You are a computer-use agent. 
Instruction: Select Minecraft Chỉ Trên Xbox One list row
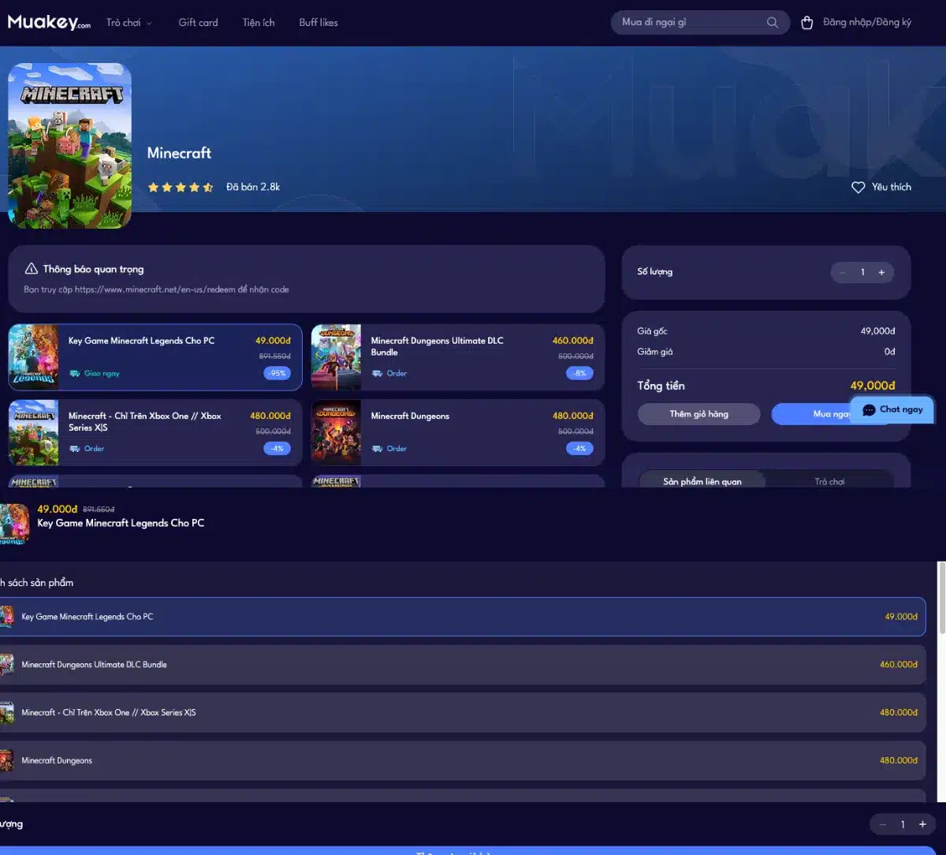coord(463,712)
